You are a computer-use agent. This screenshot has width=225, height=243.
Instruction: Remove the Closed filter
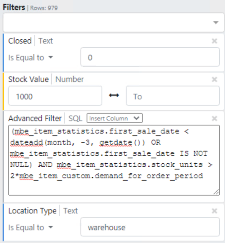pyautogui.click(x=215, y=41)
